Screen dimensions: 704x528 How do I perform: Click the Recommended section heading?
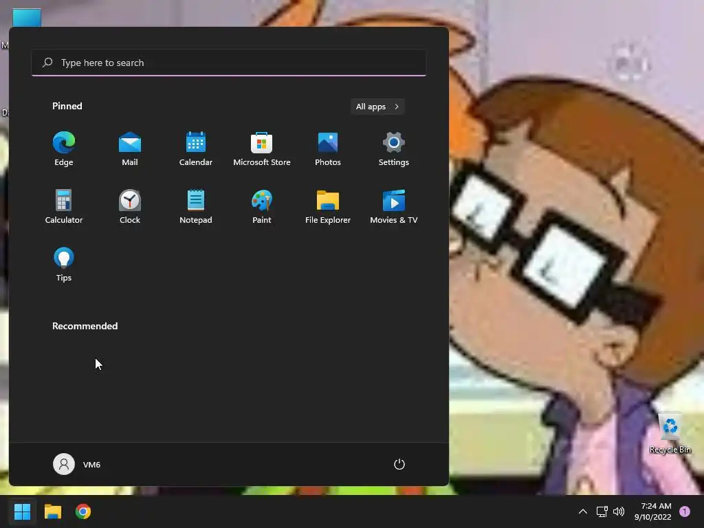point(85,326)
